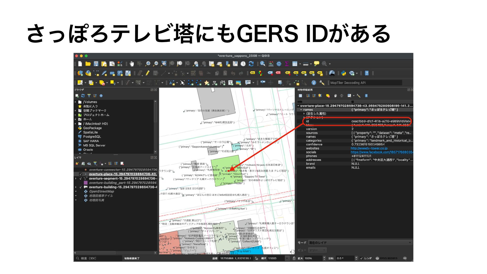Click the MapTiler Geocoding API search field
The image size is (487, 274).
pos(365,83)
